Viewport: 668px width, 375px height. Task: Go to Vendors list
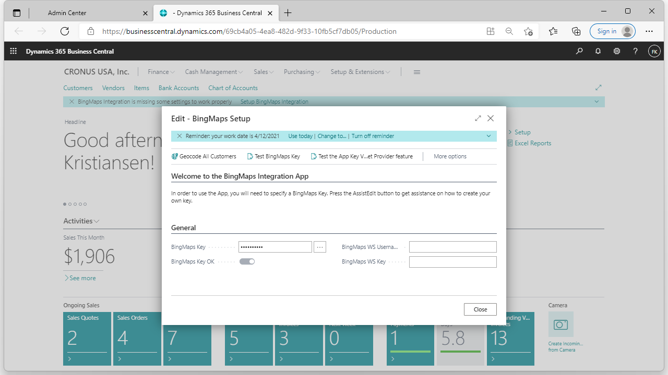(113, 88)
